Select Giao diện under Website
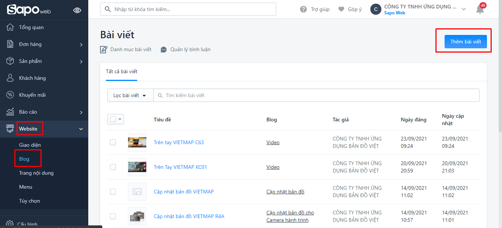The image size is (502, 228). [30, 145]
